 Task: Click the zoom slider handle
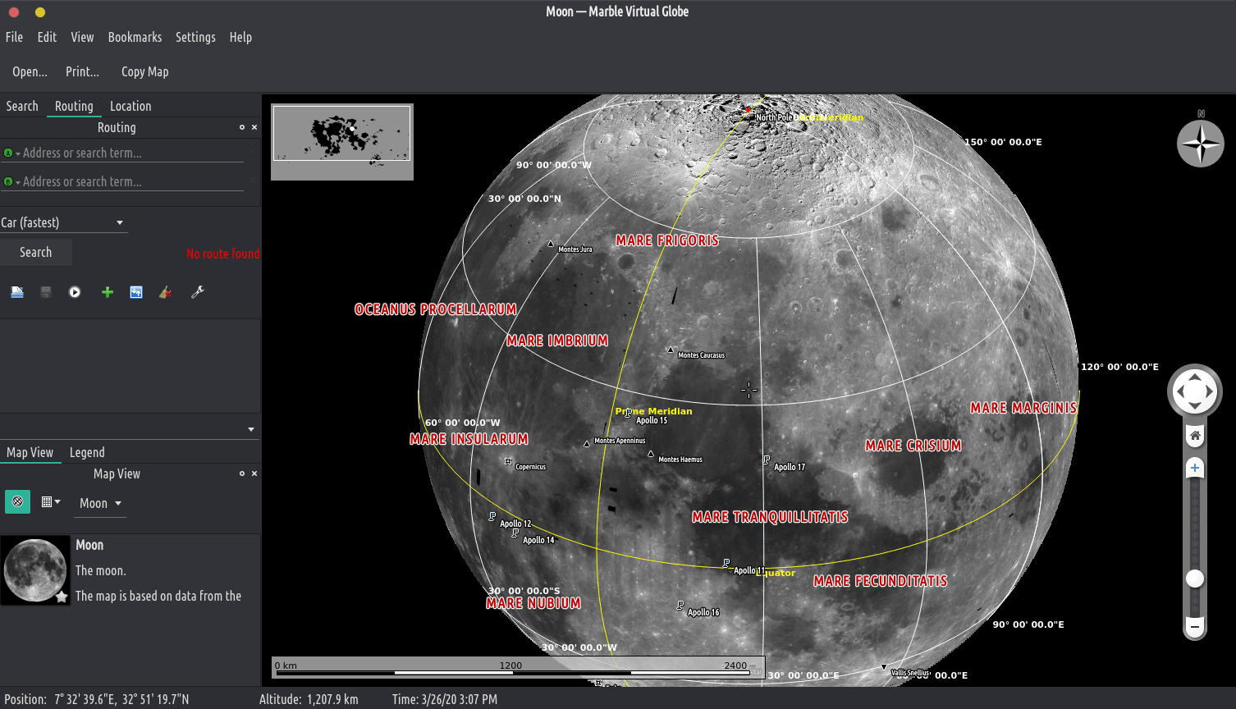(1195, 579)
